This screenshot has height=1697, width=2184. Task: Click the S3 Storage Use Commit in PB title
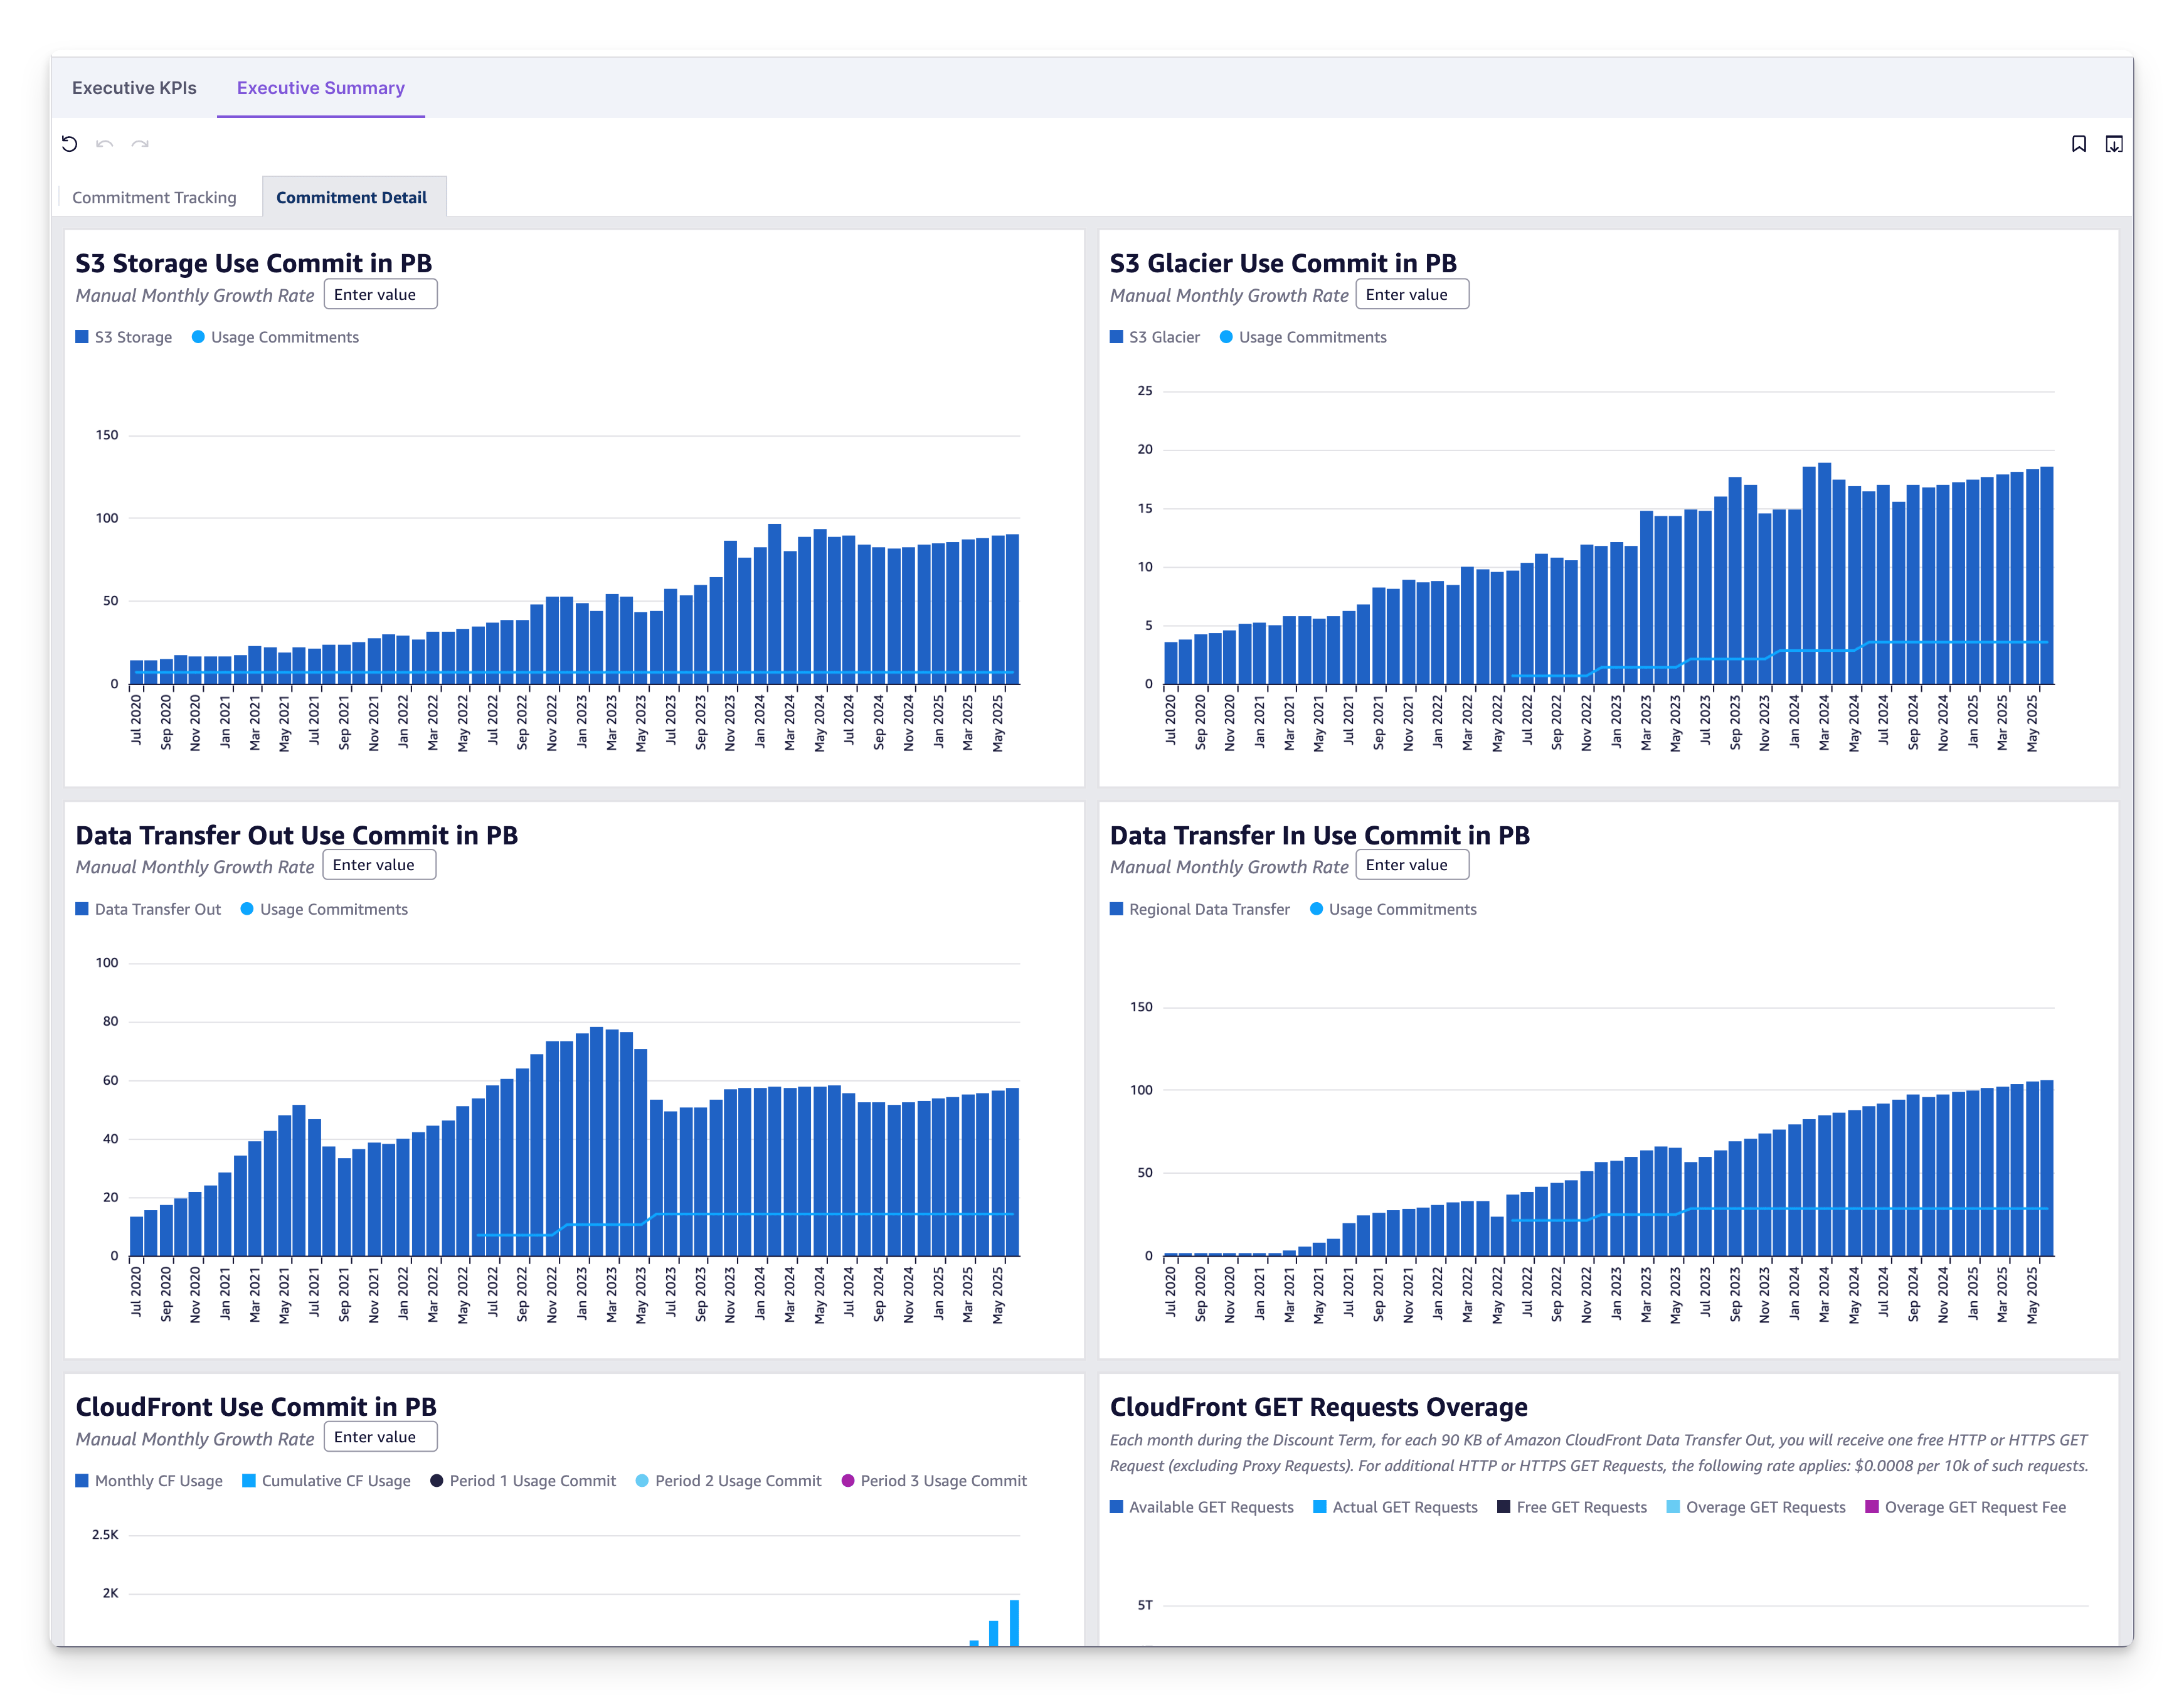(254, 263)
